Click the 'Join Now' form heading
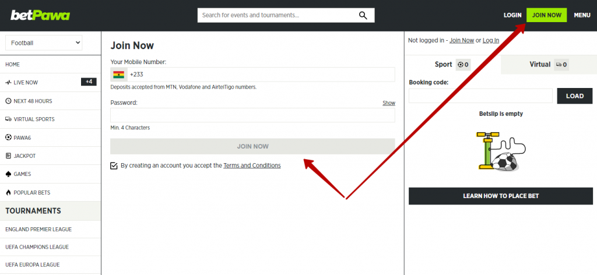 click(132, 45)
